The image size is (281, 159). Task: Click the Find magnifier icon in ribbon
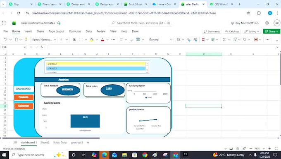(x=245, y=40)
